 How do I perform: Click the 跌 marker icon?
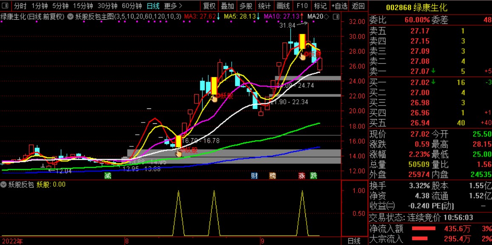(x=313, y=176)
